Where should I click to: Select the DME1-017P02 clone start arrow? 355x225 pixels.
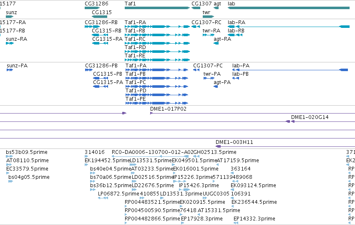click(151, 113)
